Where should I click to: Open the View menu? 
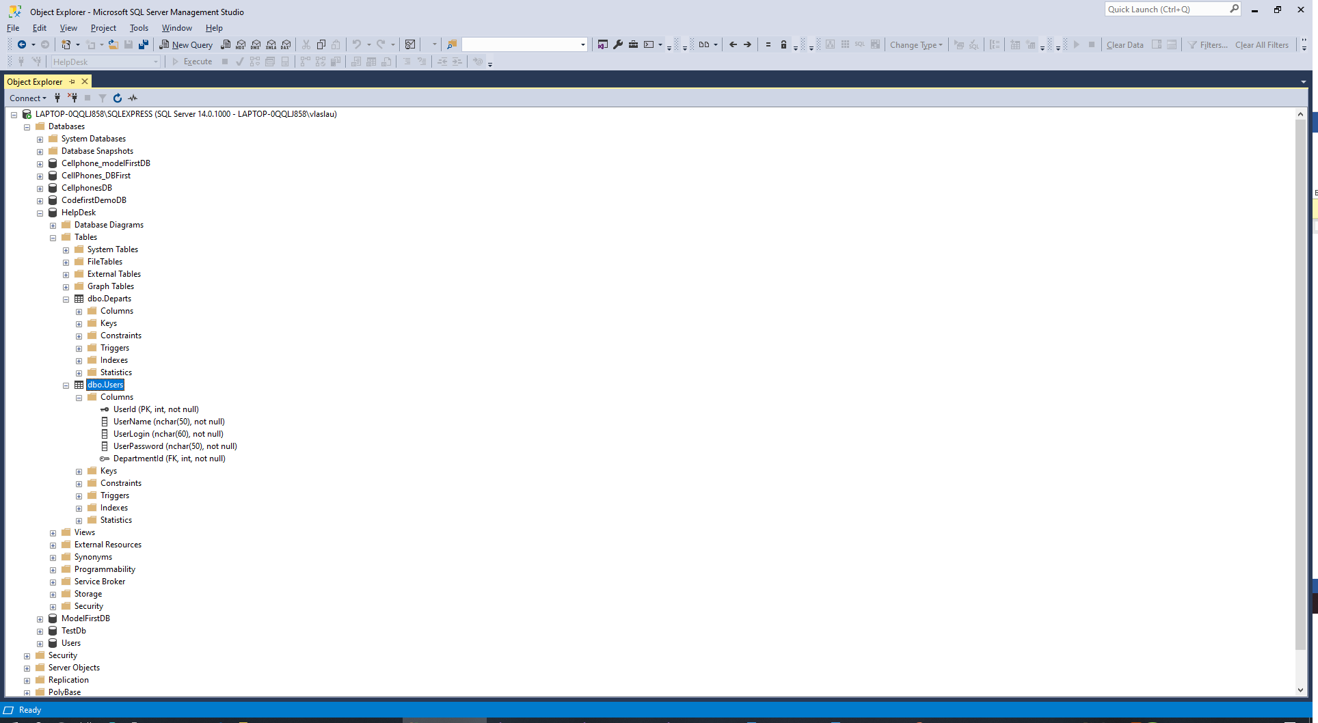(68, 28)
